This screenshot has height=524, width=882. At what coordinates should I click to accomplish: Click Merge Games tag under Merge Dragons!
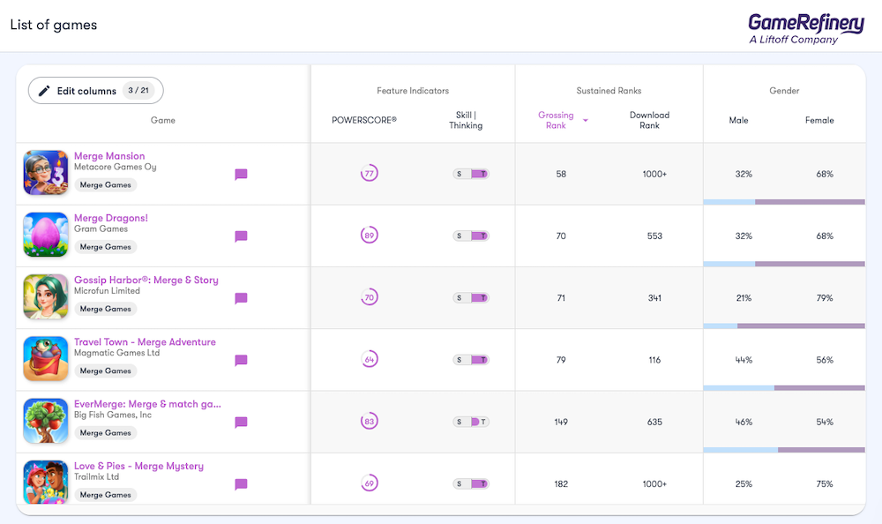coord(105,246)
